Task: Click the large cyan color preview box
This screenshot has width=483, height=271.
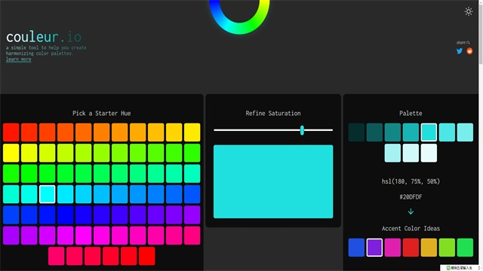Action: [x=273, y=181]
